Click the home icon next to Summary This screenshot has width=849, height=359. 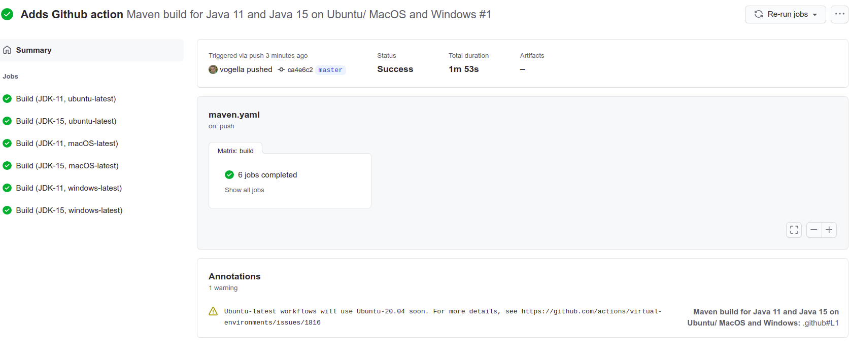(7, 50)
